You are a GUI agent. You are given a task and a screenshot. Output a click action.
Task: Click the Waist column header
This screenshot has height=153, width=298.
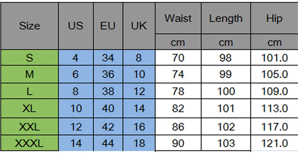(178, 18)
